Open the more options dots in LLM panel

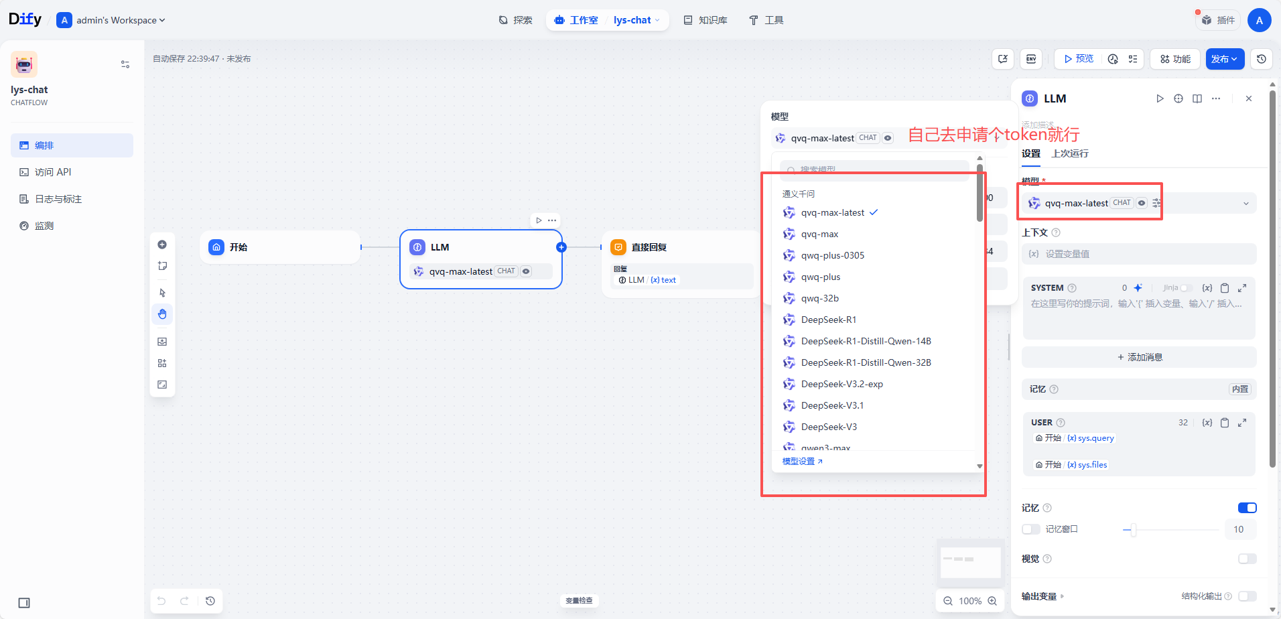1216,98
